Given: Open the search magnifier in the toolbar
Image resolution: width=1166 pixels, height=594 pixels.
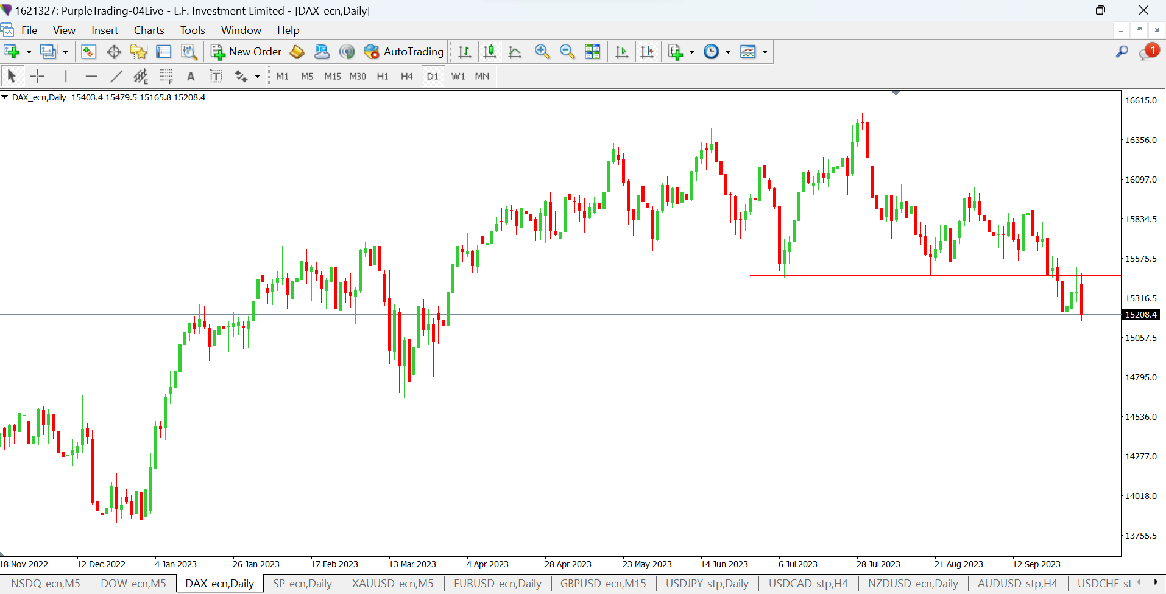Looking at the screenshot, I should [x=1122, y=52].
